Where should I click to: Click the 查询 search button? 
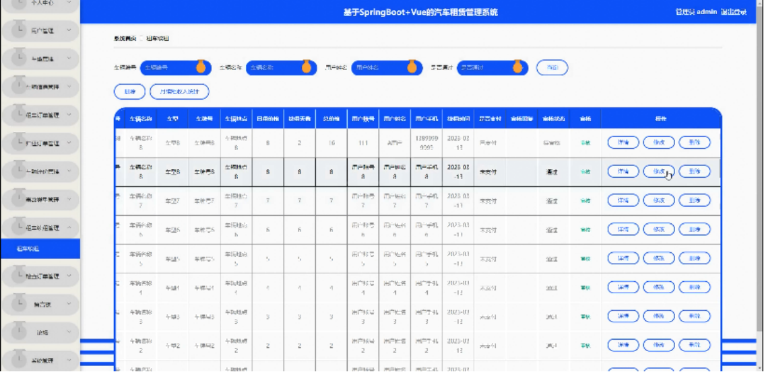552,67
